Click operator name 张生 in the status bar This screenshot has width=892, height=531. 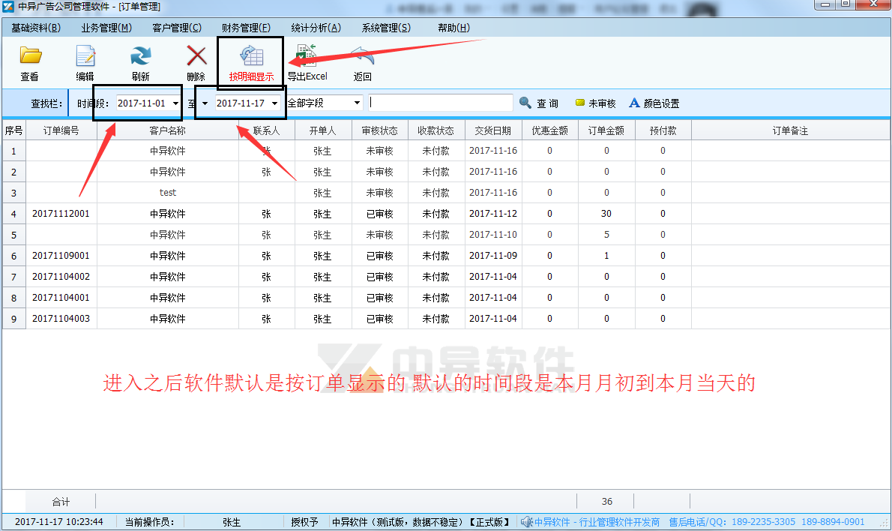[232, 522]
